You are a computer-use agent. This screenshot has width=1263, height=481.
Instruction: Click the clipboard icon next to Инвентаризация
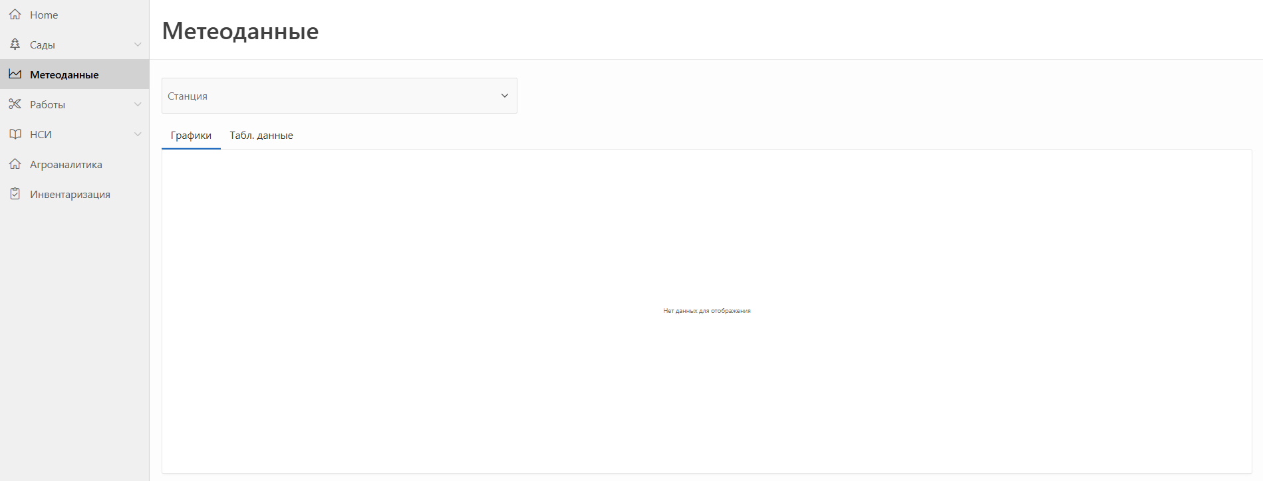[x=15, y=194]
